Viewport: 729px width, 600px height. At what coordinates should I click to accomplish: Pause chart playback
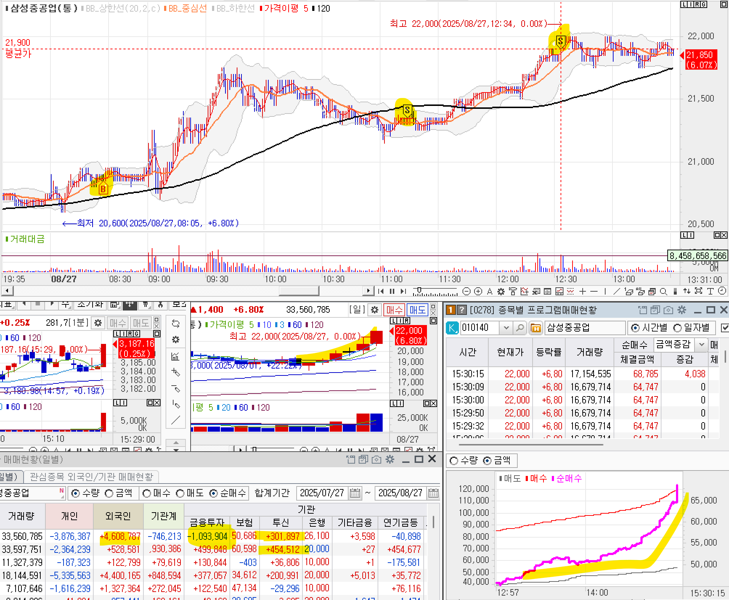coord(392,291)
